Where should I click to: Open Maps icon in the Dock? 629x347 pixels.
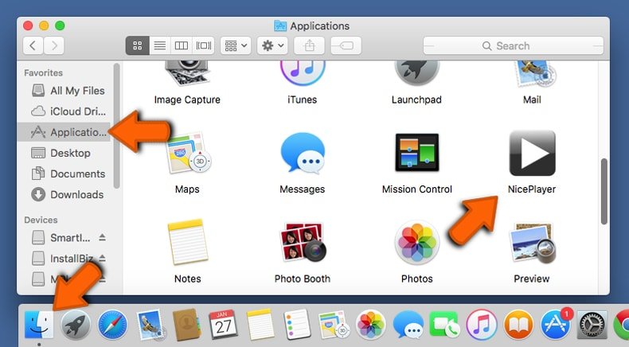click(334, 325)
